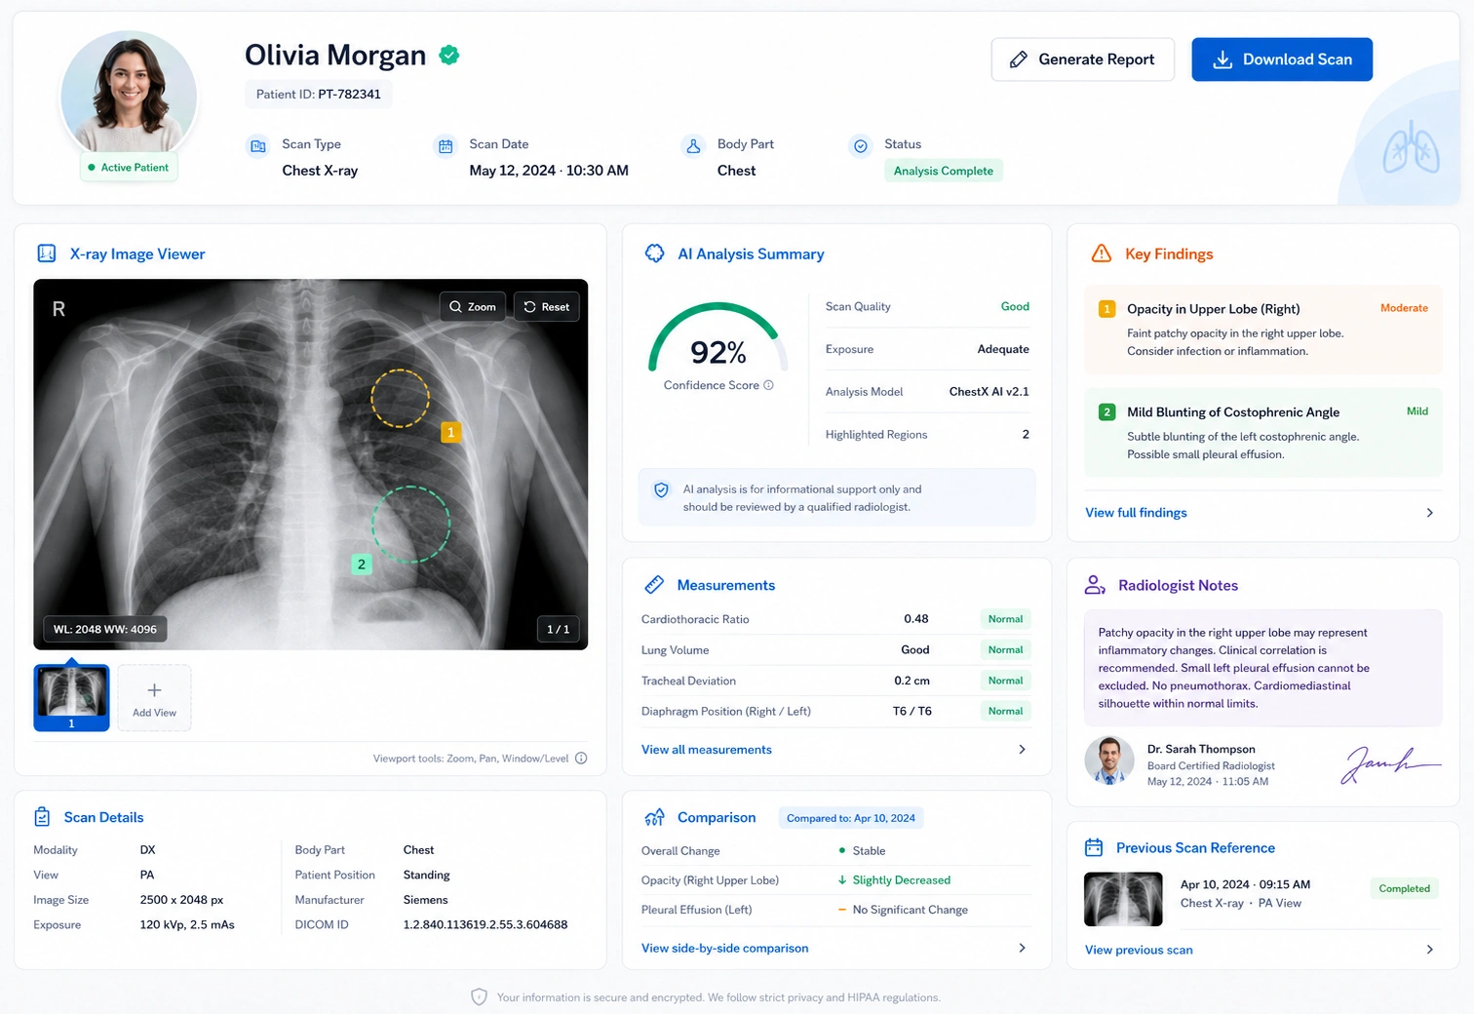This screenshot has width=1474, height=1014.
Task: Click the Scan Details clipboard icon
Action: coord(42,817)
